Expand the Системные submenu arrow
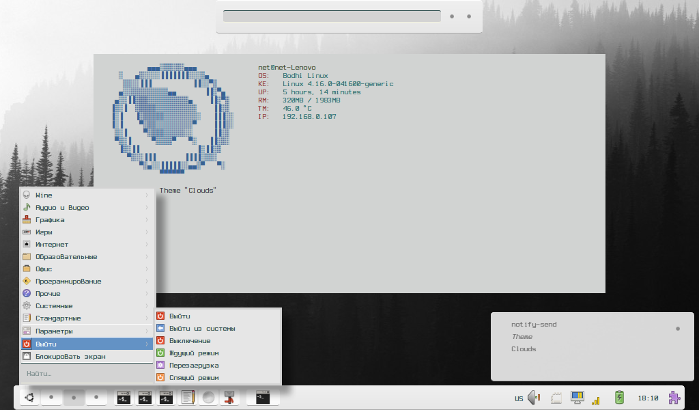 [x=146, y=305]
